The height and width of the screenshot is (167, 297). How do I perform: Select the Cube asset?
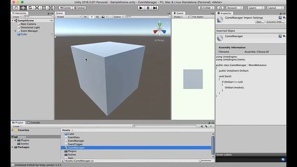71,134
